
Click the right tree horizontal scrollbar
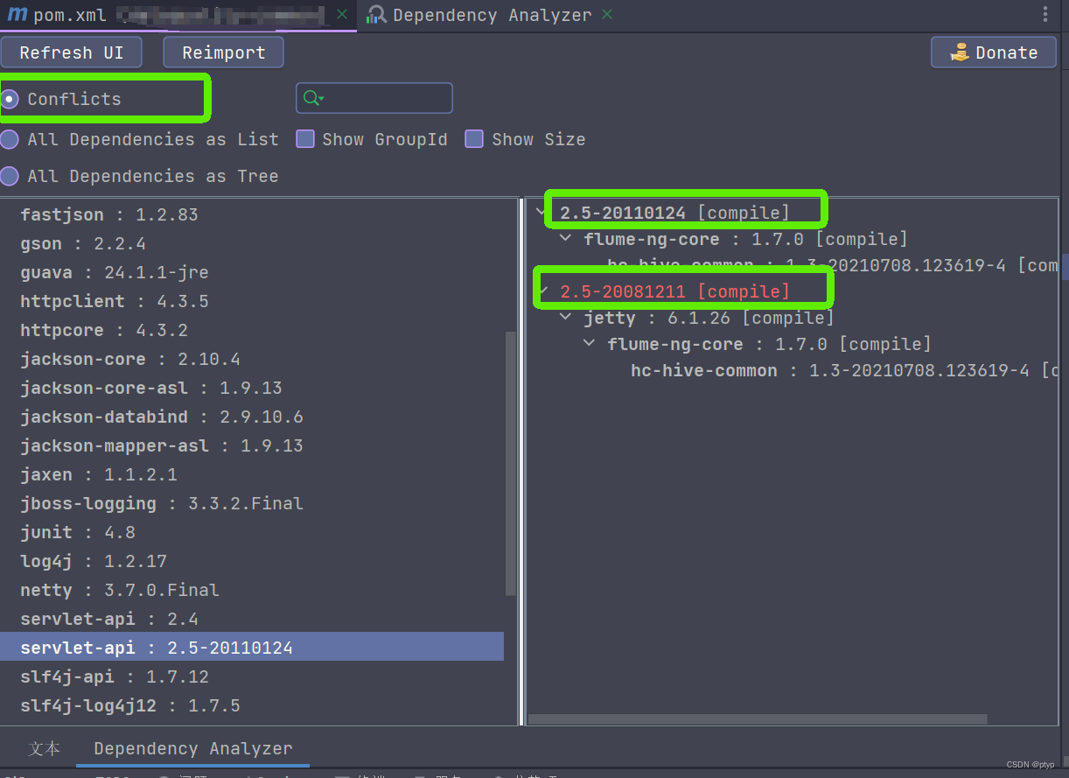click(758, 719)
